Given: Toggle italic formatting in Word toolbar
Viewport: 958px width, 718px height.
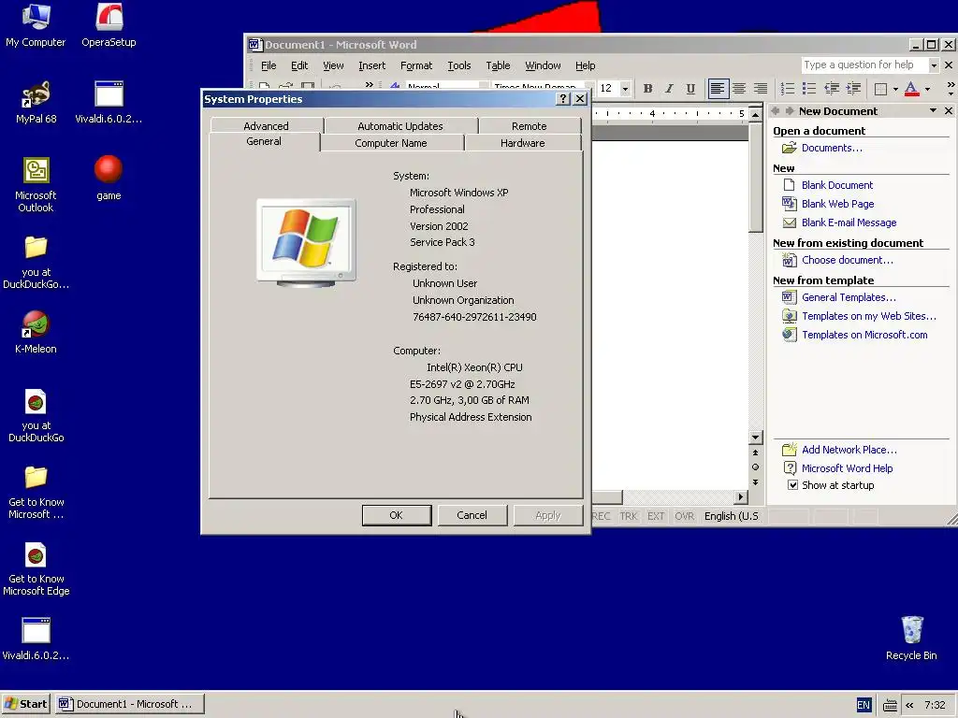Looking at the screenshot, I should pyautogui.click(x=669, y=89).
